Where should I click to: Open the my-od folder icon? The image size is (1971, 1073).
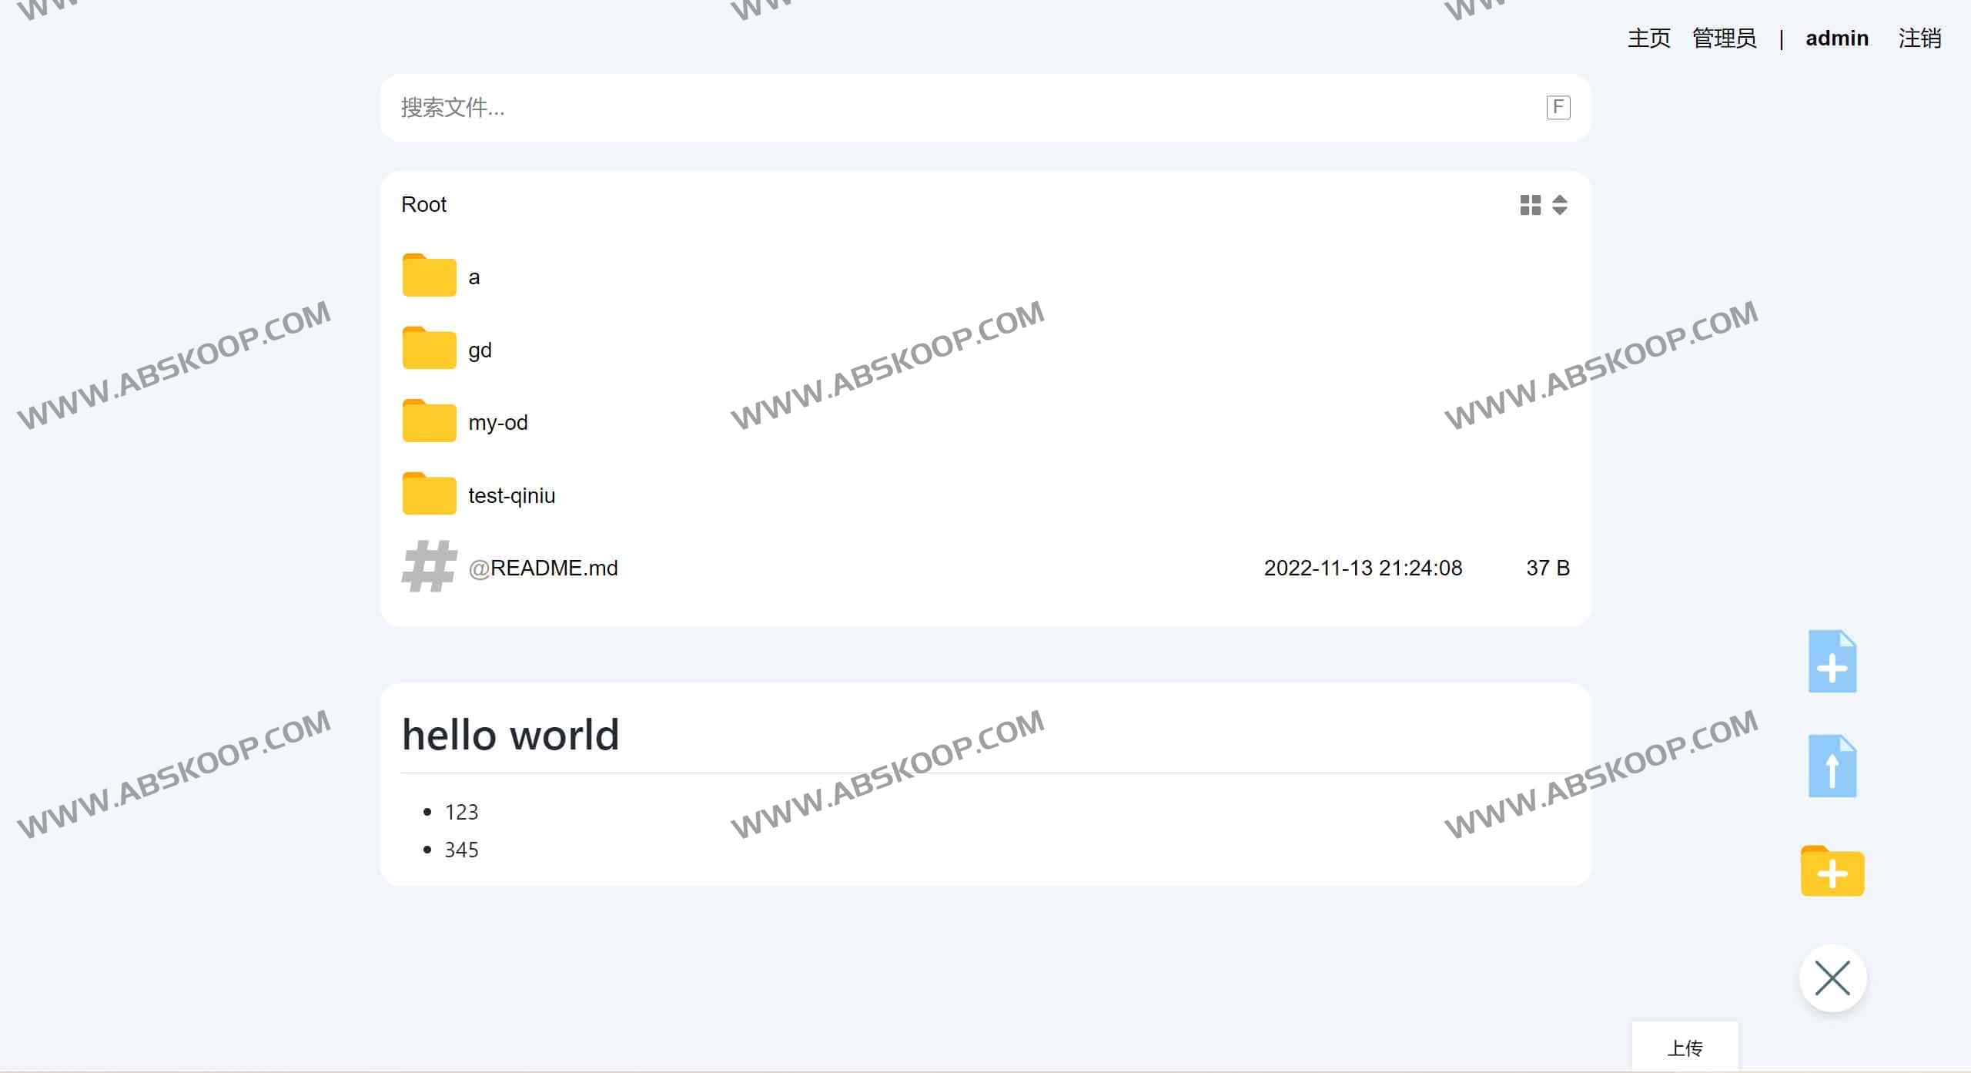coord(429,421)
